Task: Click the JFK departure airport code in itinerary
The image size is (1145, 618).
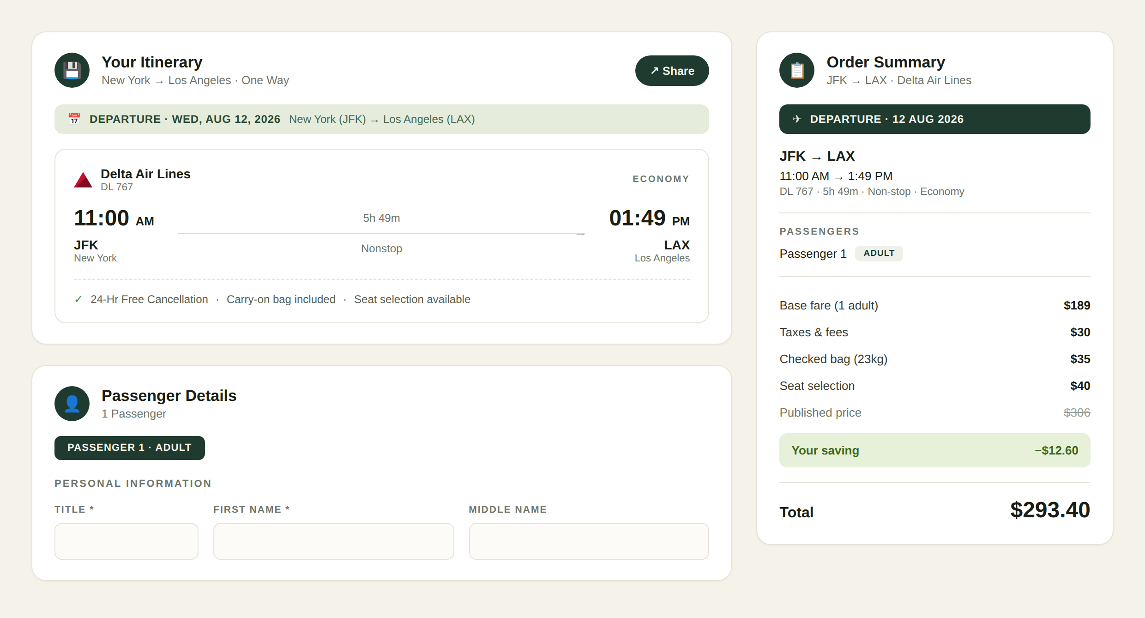Action: 86,245
